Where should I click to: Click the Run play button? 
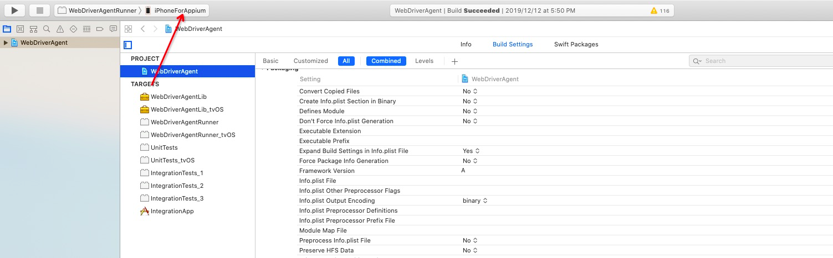15,10
